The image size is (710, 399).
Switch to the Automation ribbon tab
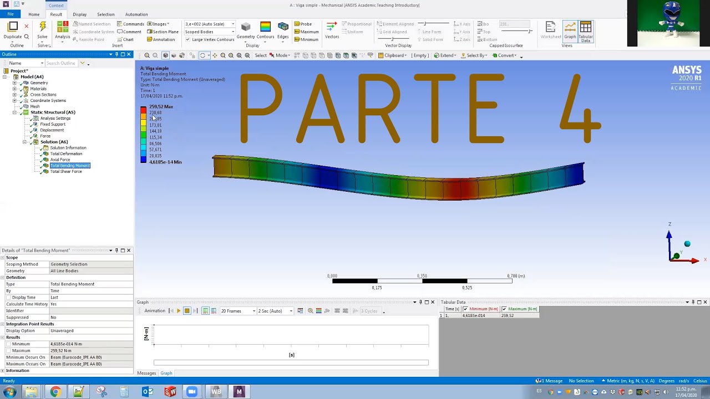[136, 14]
